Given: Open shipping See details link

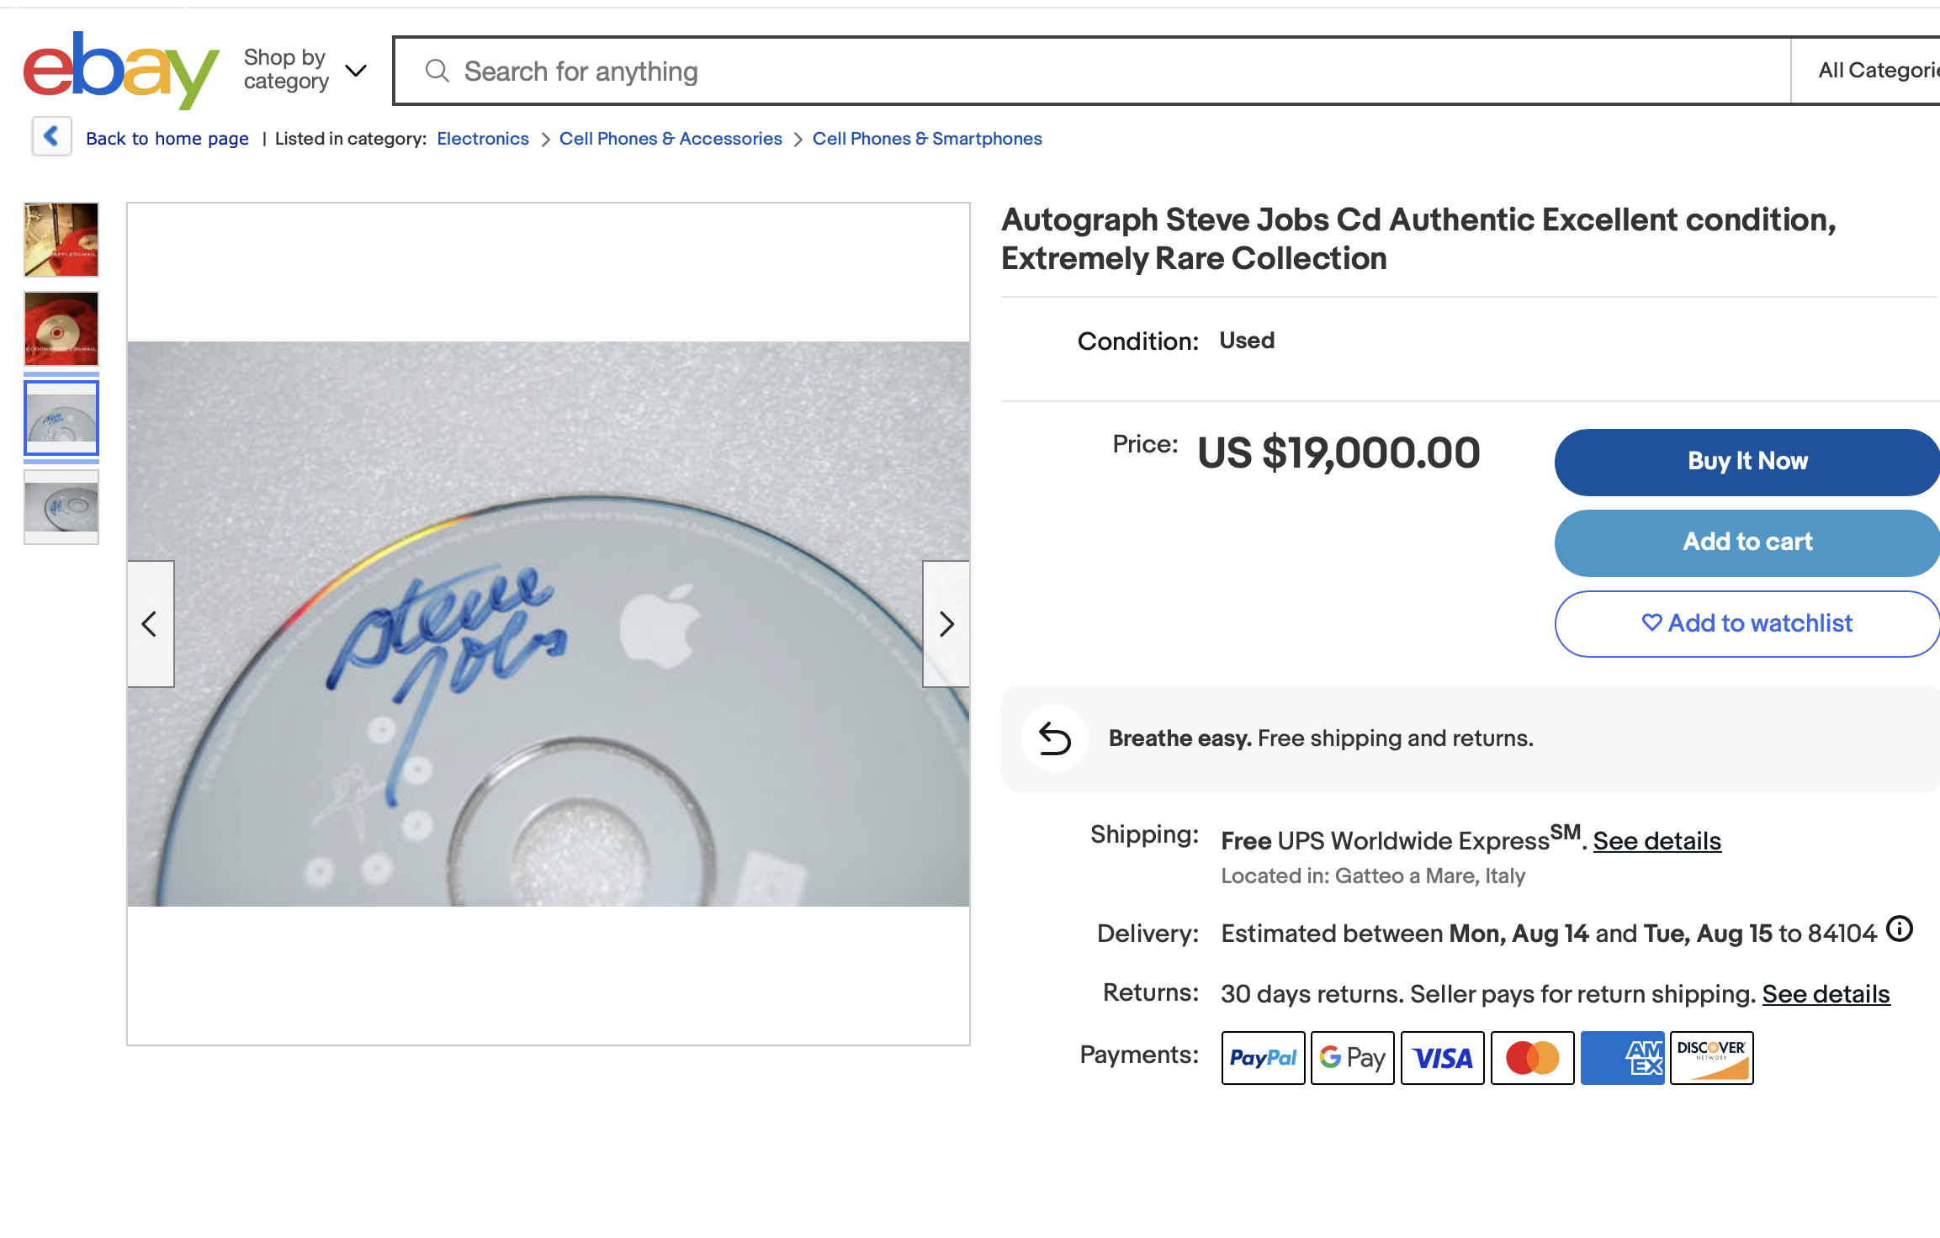Looking at the screenshot, I should click(1656, 840).
